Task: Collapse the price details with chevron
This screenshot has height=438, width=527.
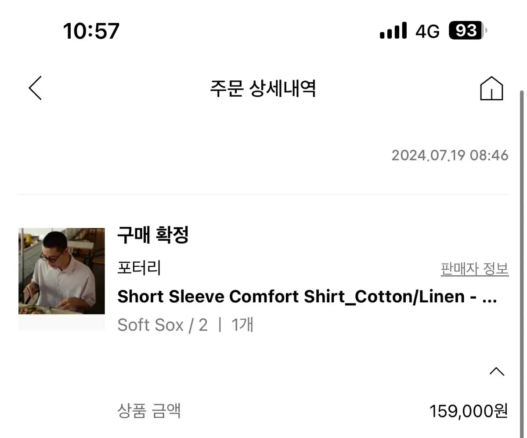Action: [497, 372]
